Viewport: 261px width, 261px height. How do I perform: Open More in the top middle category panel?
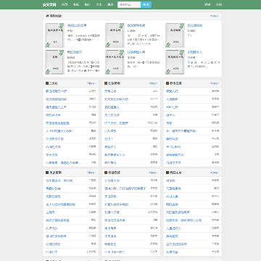(153, 83)
